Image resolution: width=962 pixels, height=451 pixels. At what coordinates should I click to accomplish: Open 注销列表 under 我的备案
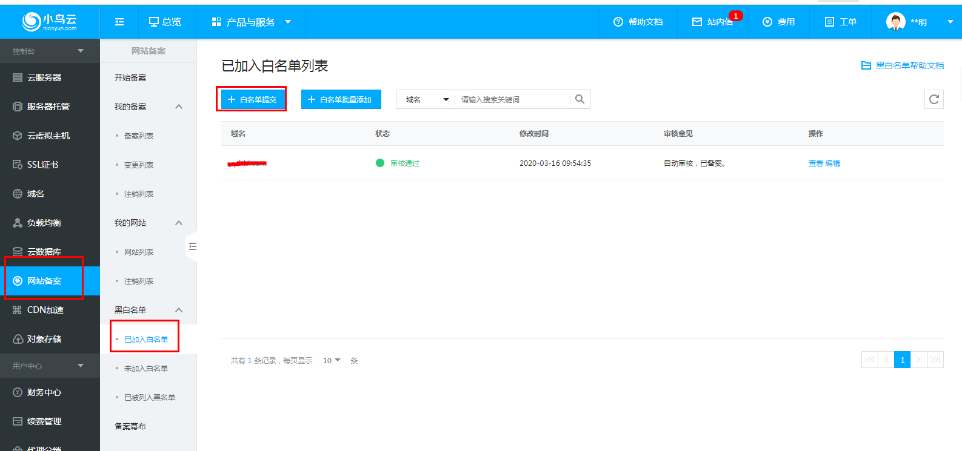139,194
